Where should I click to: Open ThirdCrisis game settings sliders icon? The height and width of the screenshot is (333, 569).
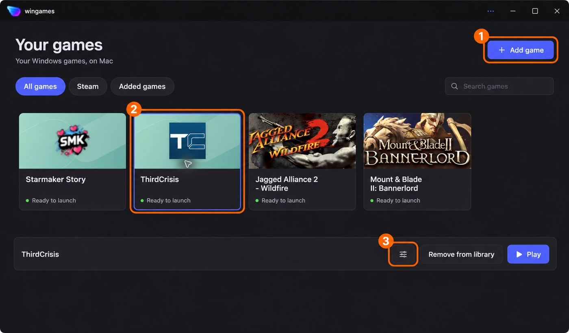[403, 254]
